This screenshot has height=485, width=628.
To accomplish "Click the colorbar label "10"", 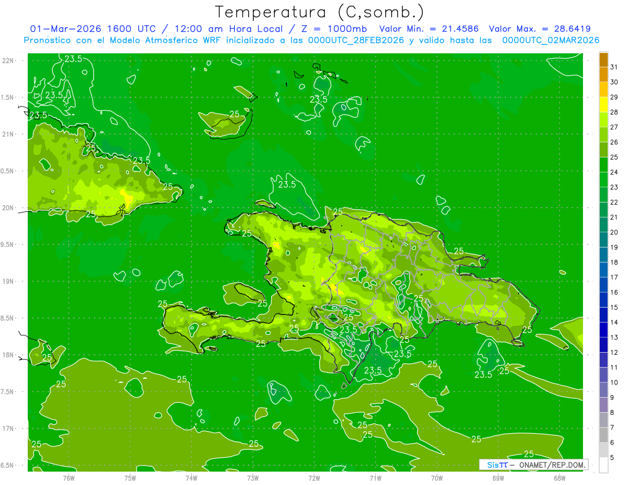I will (614, 382).
